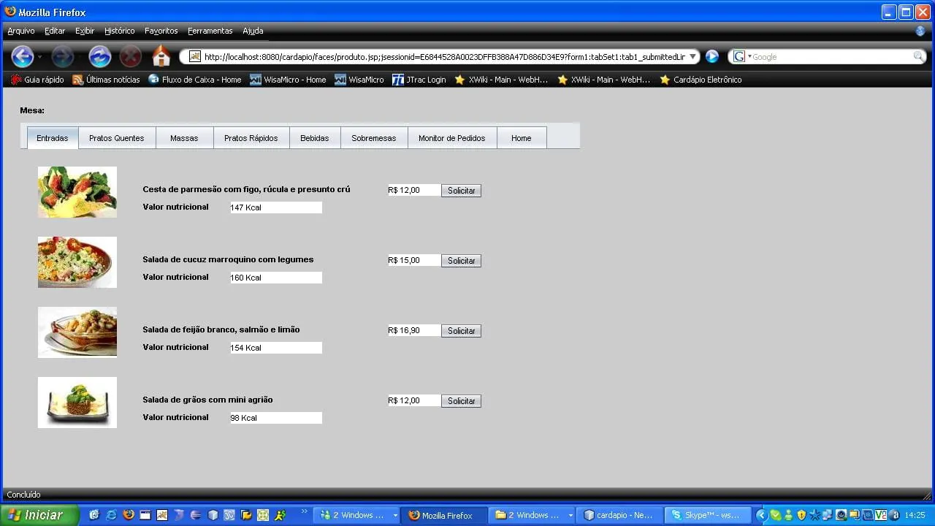
Task: Show hidden system tray icons arrow
Action: click(x=761, y=515)
